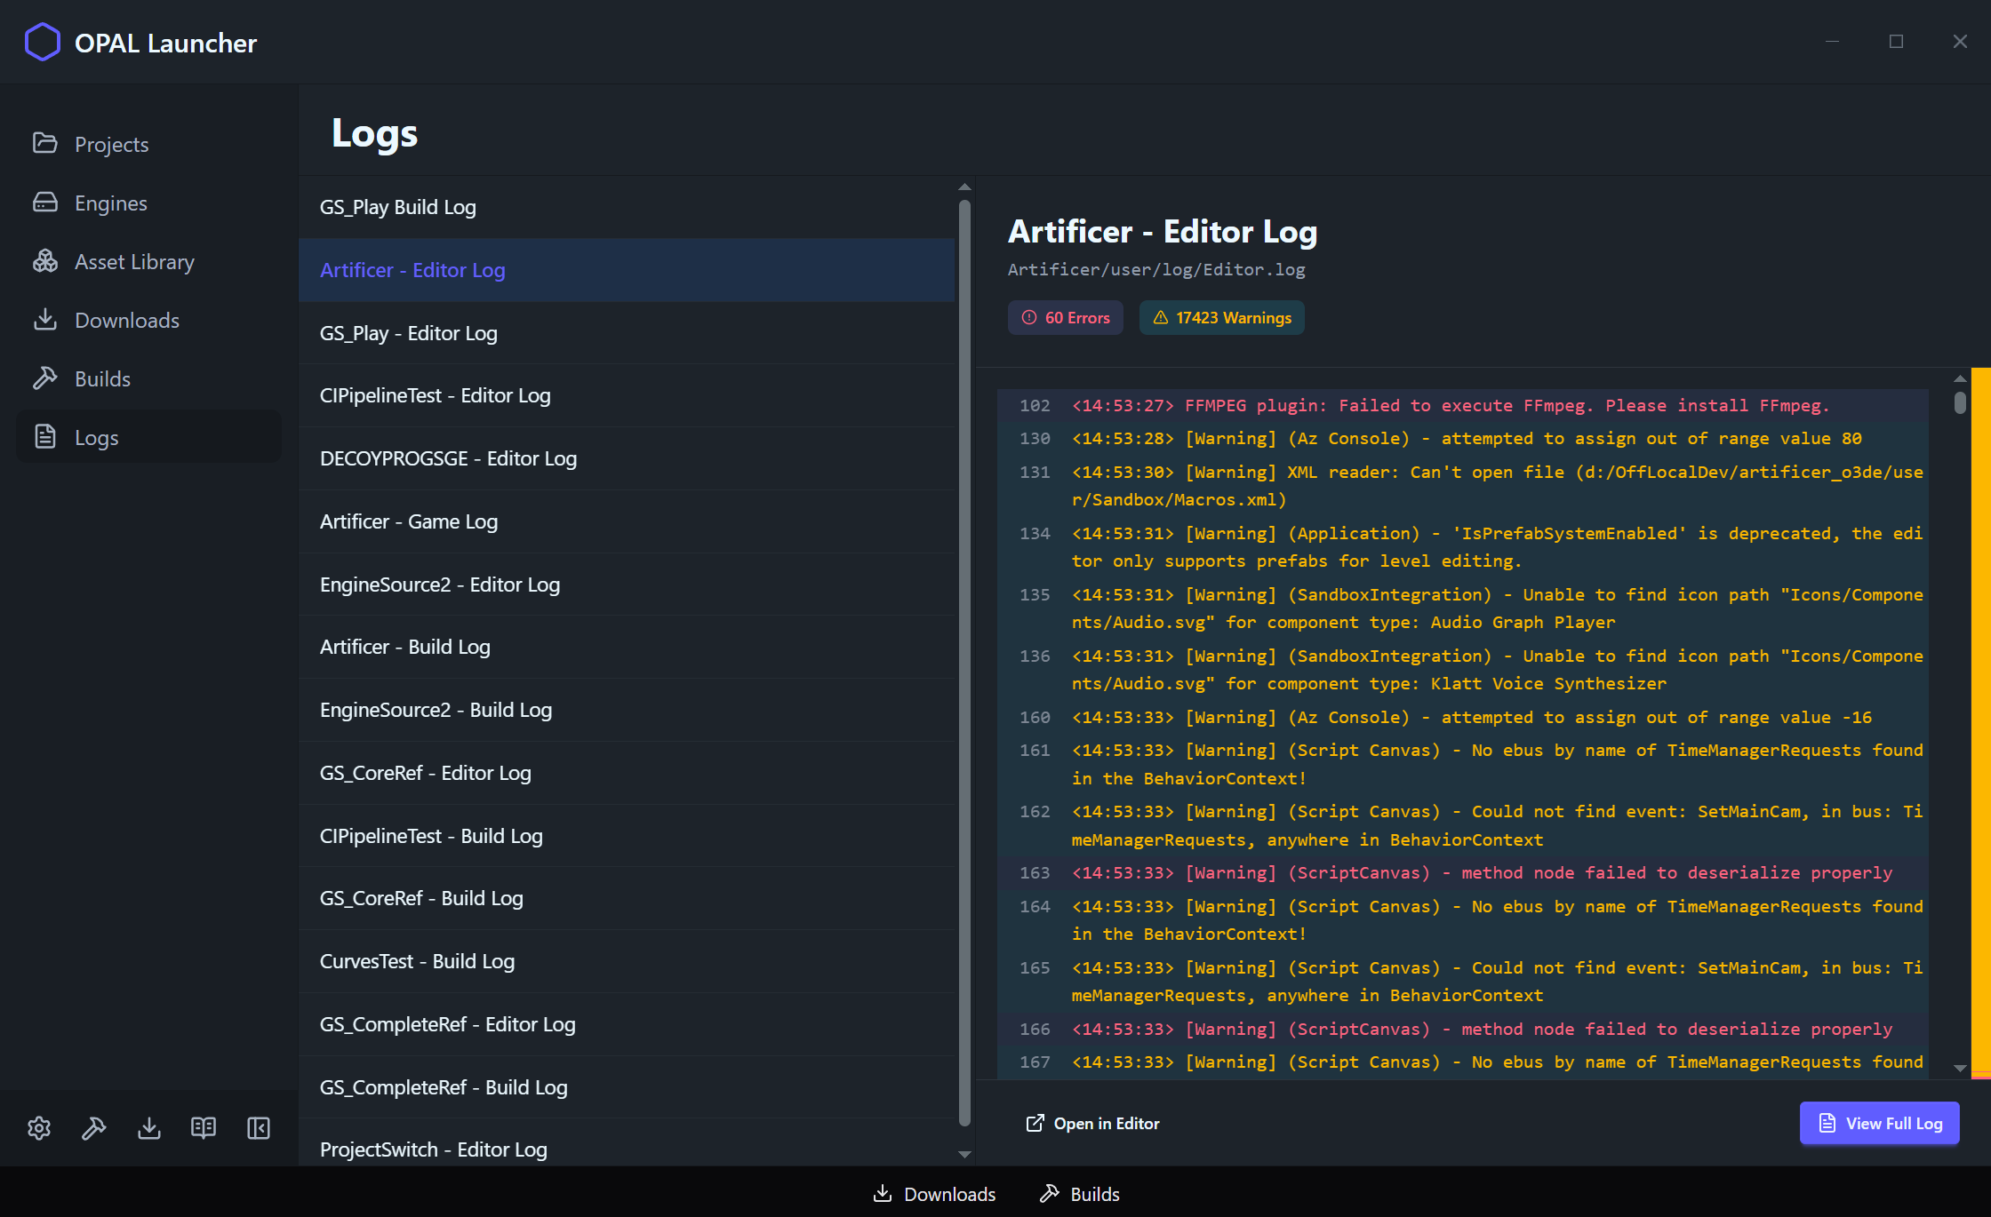Open Downloads in the bottom bar
1991x1217 pixels.
(x=935, y=1194)
